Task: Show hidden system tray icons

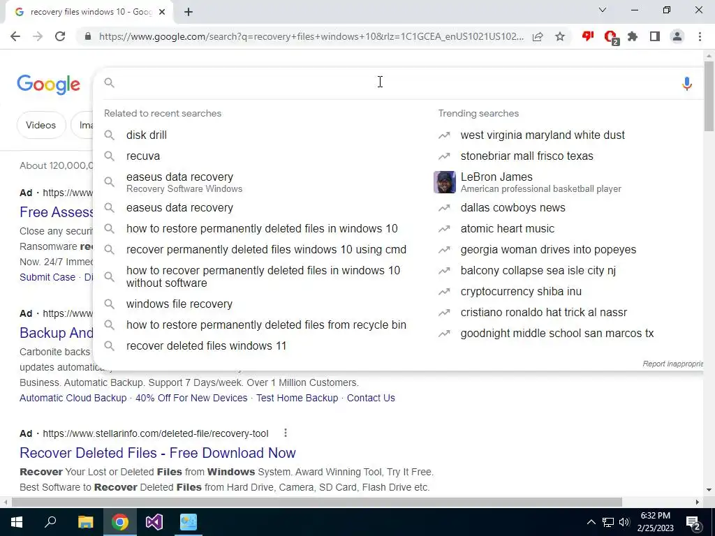Action: 591,522
